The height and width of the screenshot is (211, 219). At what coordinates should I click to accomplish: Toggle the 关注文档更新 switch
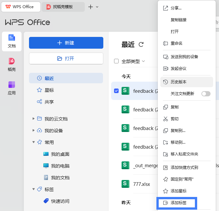[206, 94]
